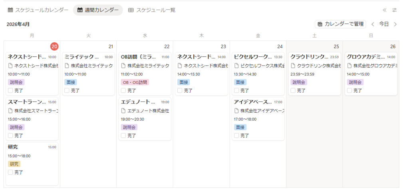Check 完了 box on 研究 event

pos(10,172)
